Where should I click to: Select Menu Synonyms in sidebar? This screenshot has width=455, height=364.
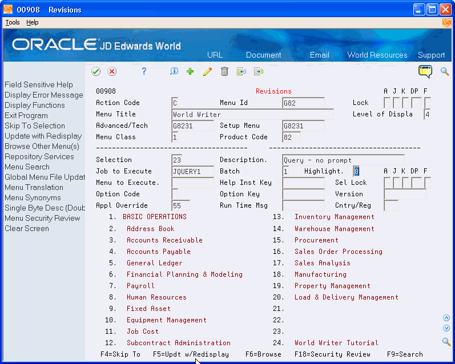click(x=33, y=198)
